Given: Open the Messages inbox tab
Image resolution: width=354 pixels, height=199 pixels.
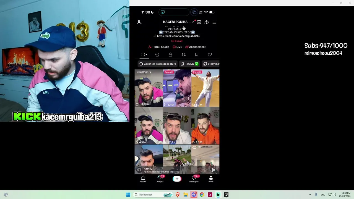Looking at the screenshot, I should click(194, 179).
